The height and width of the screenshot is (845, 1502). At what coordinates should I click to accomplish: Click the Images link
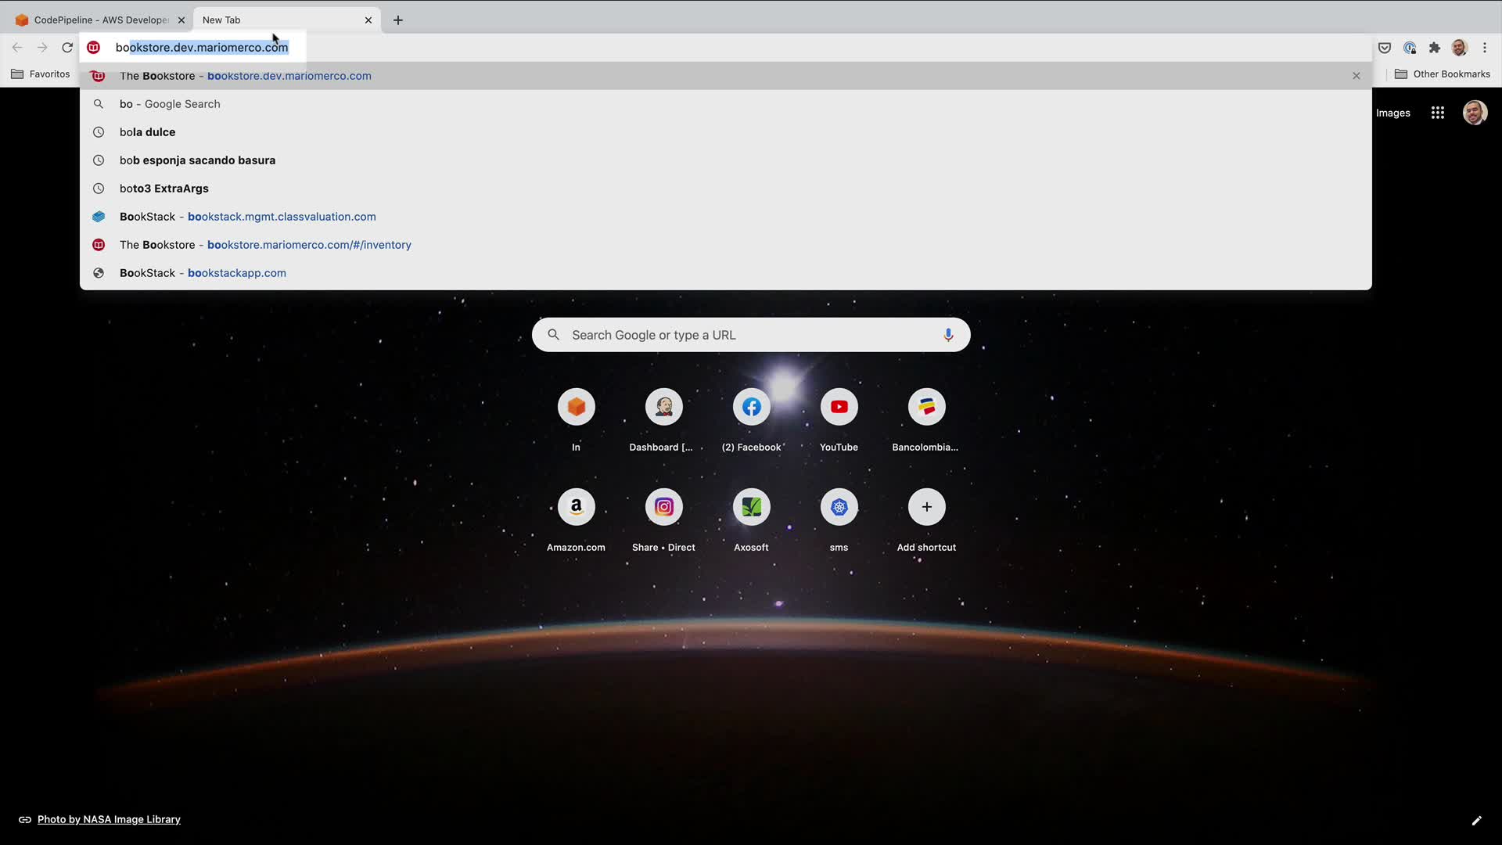coord(1392,113)
